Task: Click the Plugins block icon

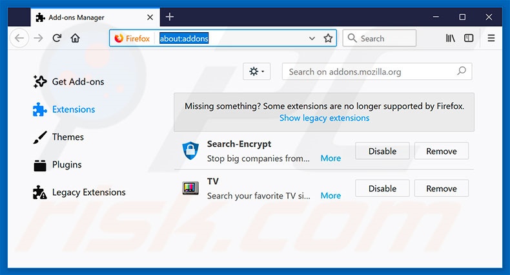Action: [x=40, y=165]
